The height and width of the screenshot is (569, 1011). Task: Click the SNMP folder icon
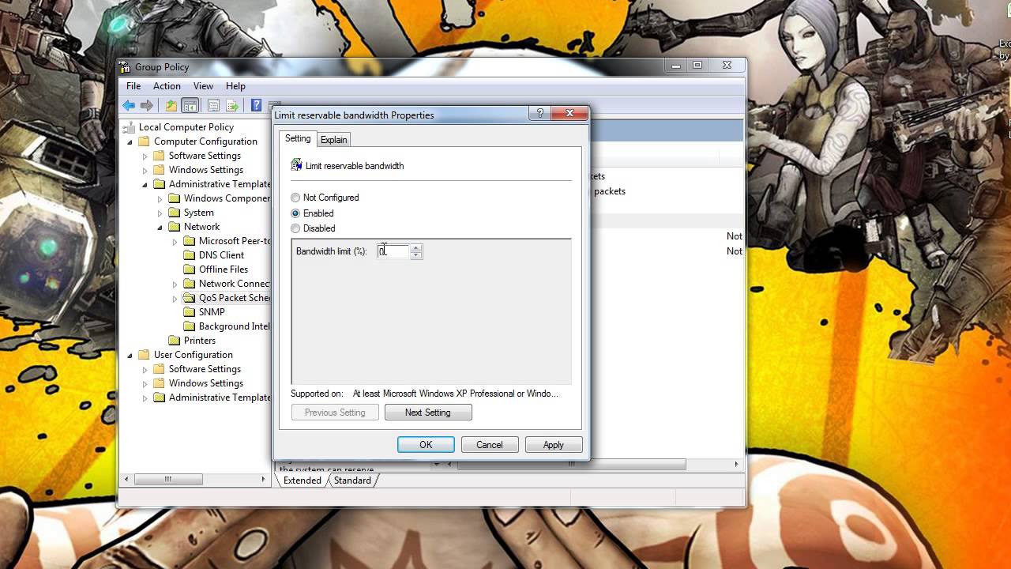point(189,312)
